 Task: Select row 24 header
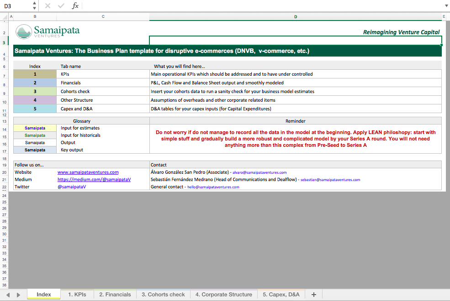(x=4, y=196)
